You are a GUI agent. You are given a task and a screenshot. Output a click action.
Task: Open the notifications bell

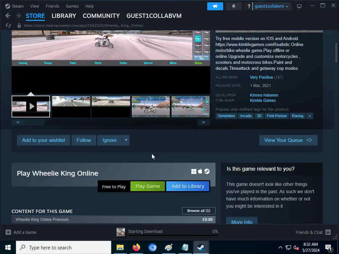point(233,6)
